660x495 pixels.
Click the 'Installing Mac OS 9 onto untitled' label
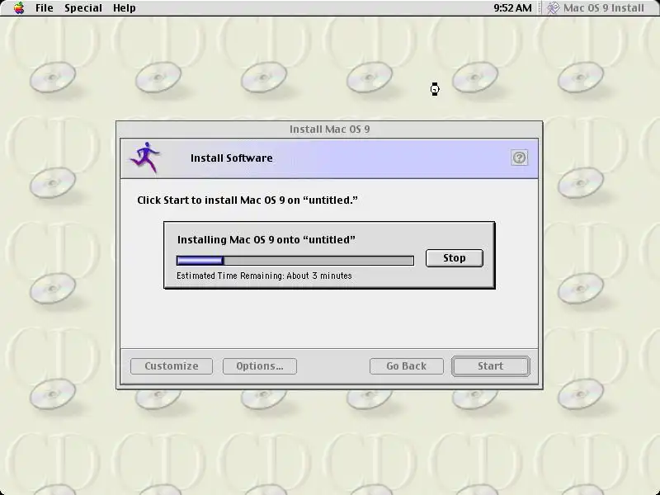pos(266,239)
